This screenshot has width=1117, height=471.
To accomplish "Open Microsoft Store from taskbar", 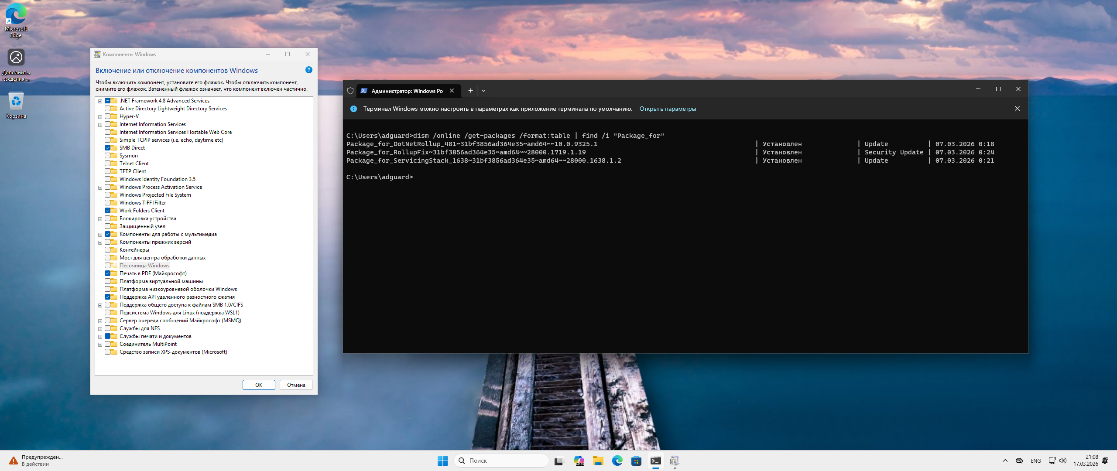I will point(636,461).
